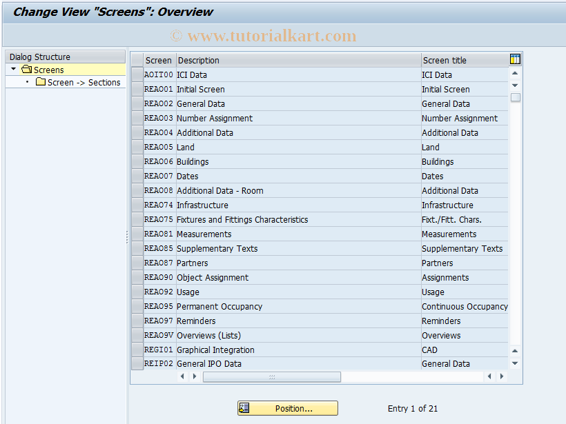The width and height of the screenshot is (566, 424).
Task: Click Description cell 'Measurements'
Action: point(298,234)
